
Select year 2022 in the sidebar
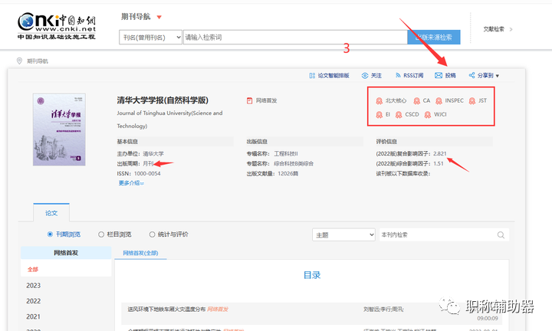click(x=34, y=301)
